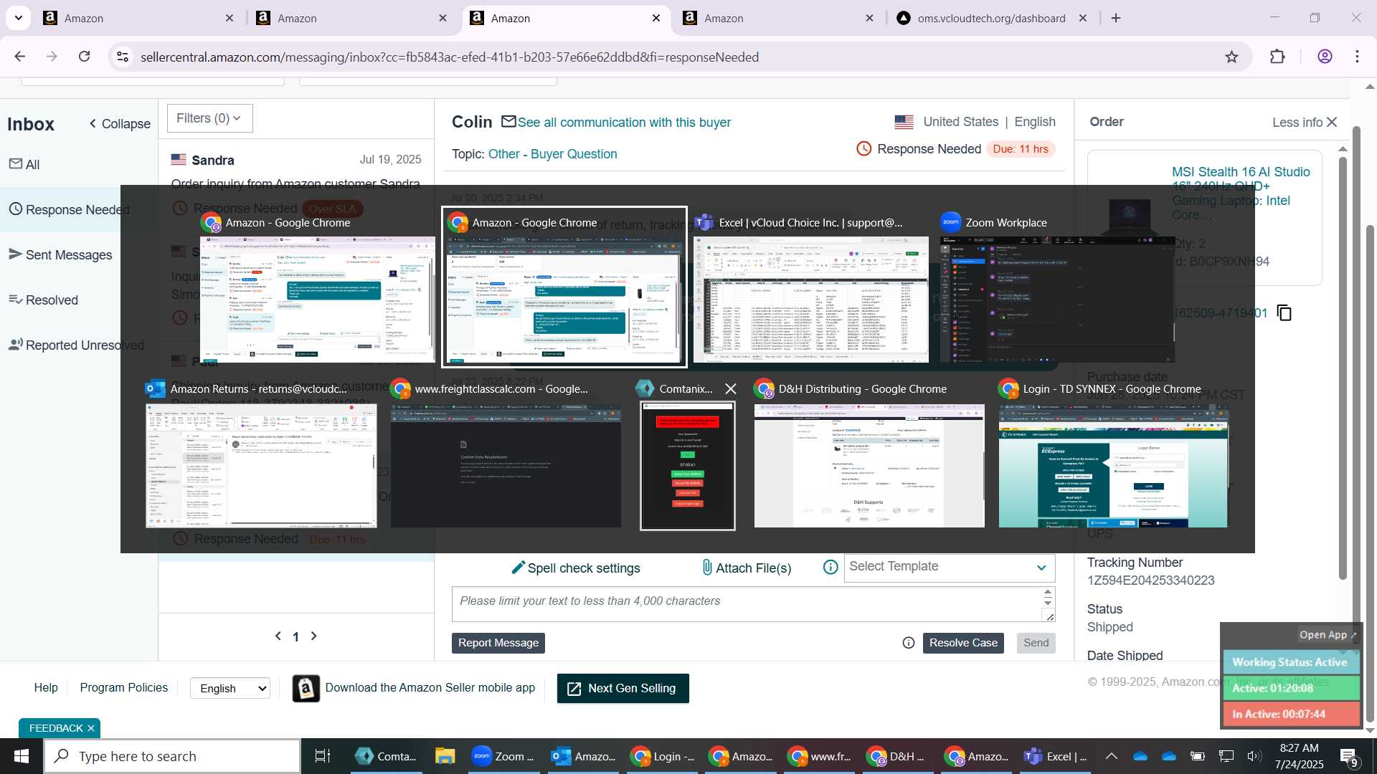Click the browser address bar URL
The height and width of the screenshot is (774, 1377).
tap(449, 57)
